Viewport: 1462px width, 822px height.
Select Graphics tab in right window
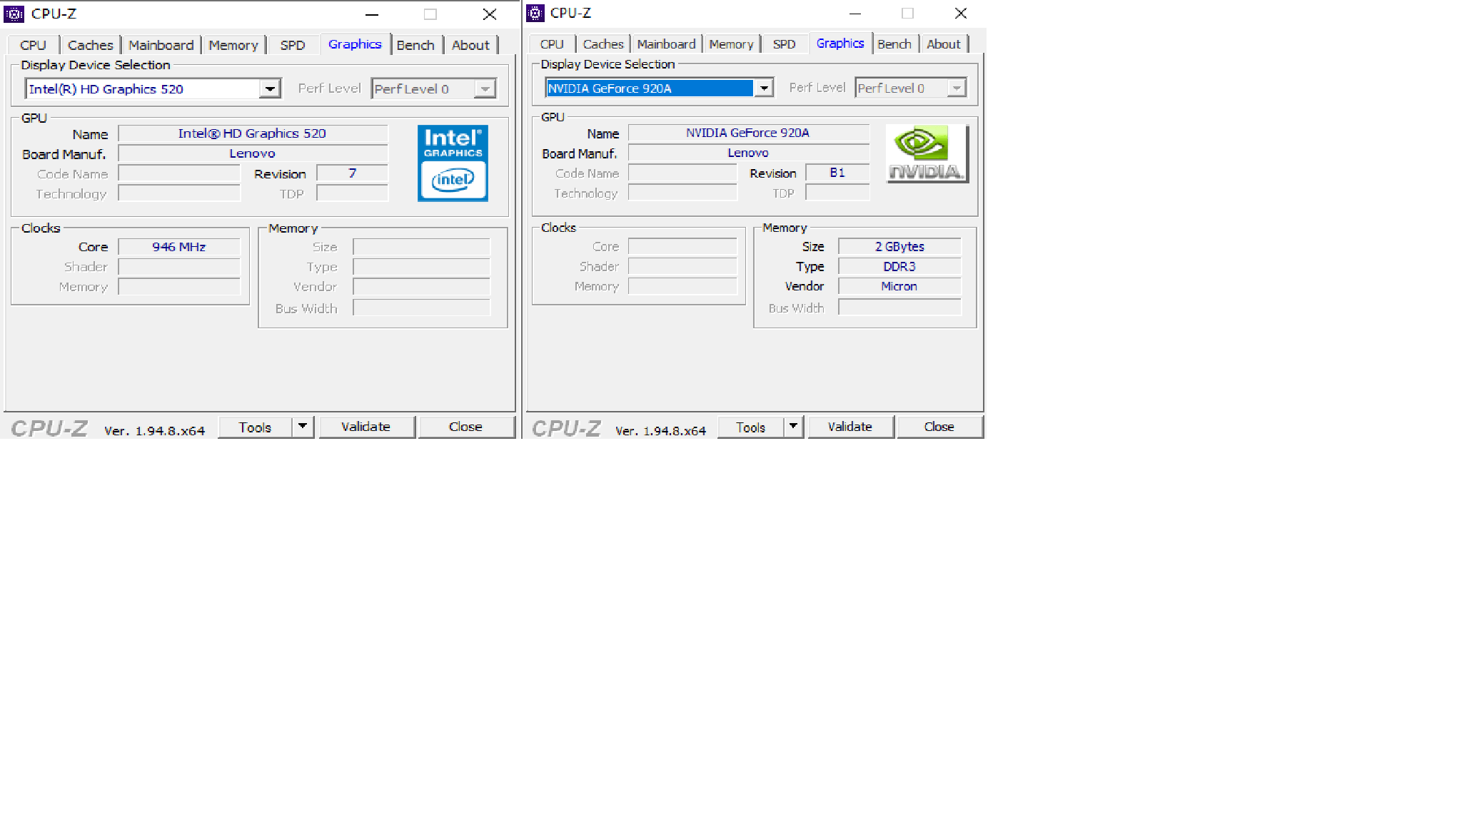pyautogui.click(x=840, y=44)
